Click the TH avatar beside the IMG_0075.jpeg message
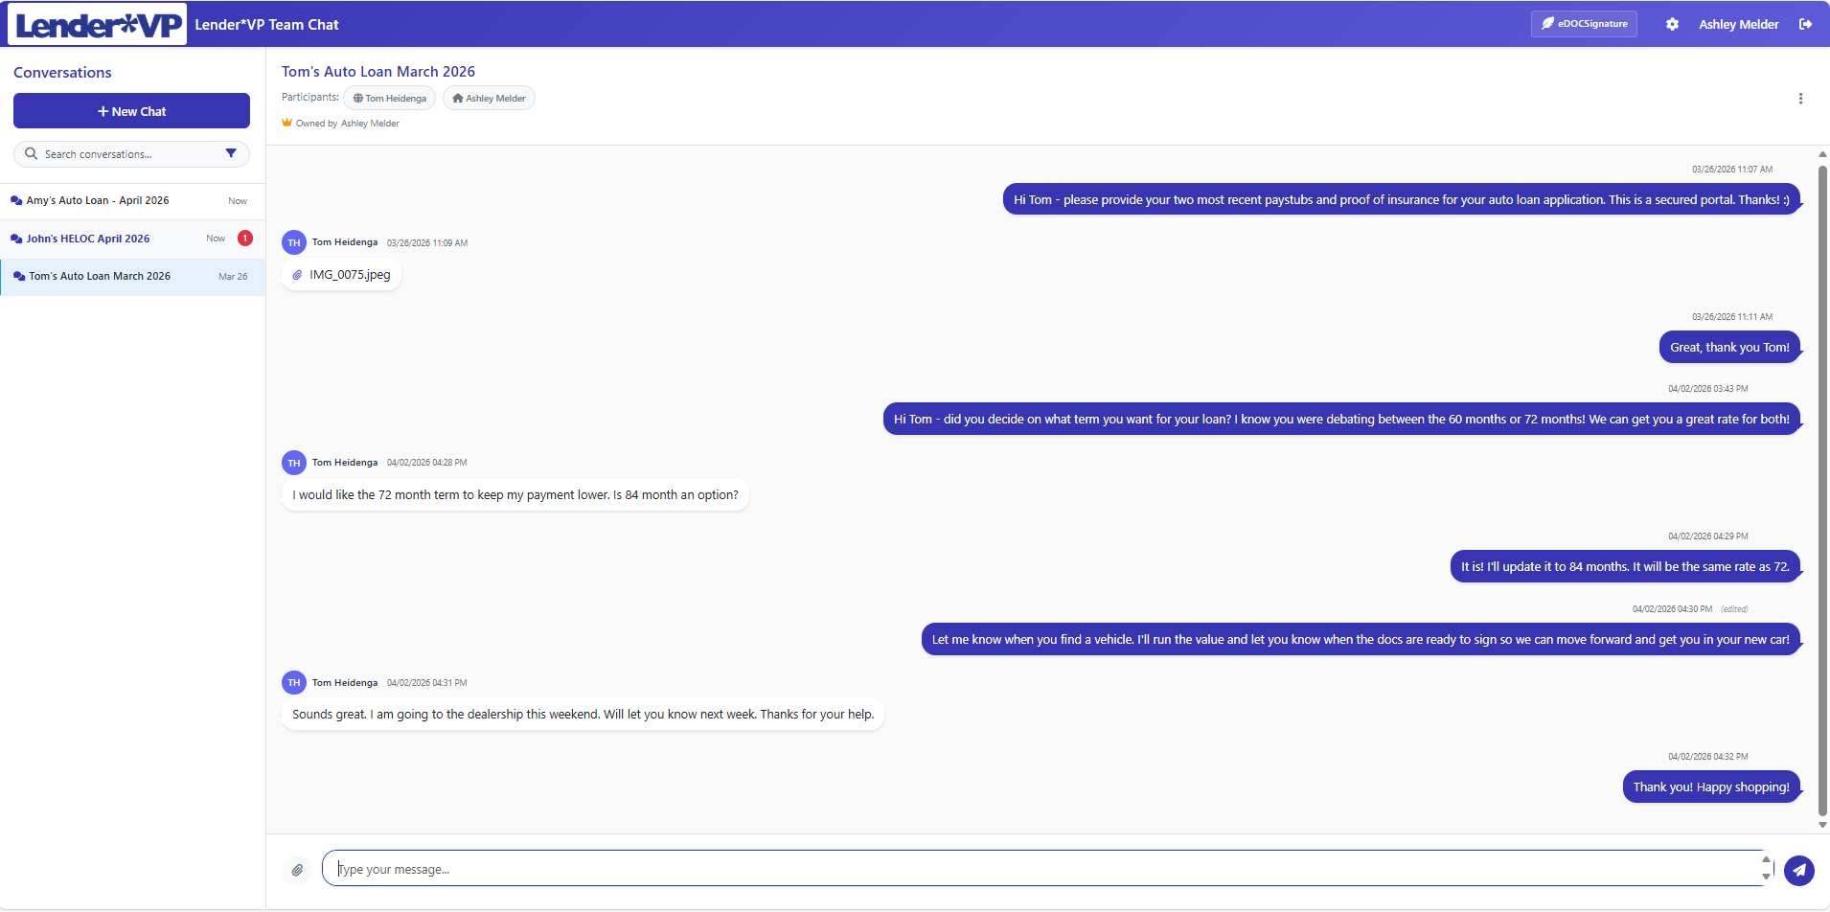 [x=294, y=243]
